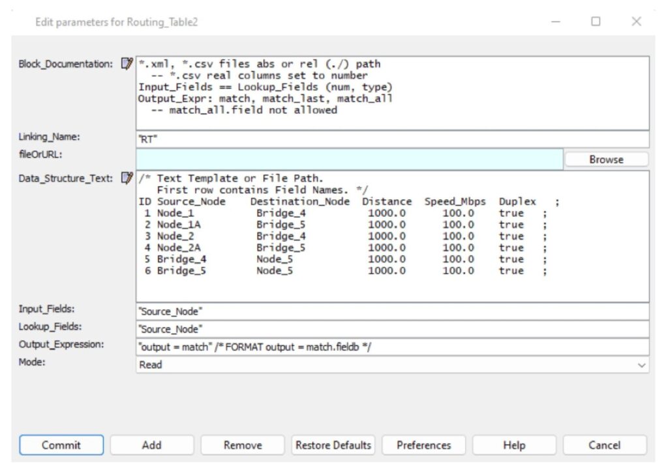Image resolution: width=668 pixels, height=474 pixels.
Task: Cancel the parameter dialog
Action: (x=605, y=445)
